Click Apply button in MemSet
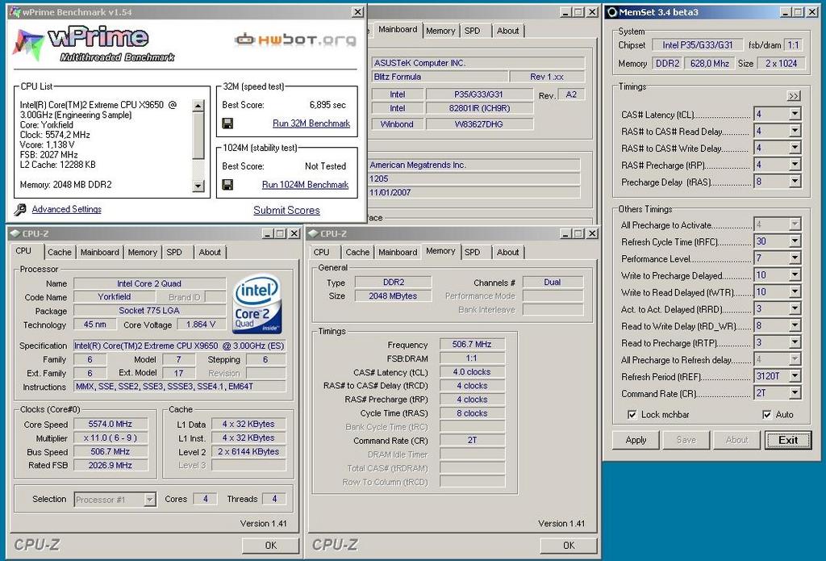Viewport: 826px width, 561px height. pos(636,440)
